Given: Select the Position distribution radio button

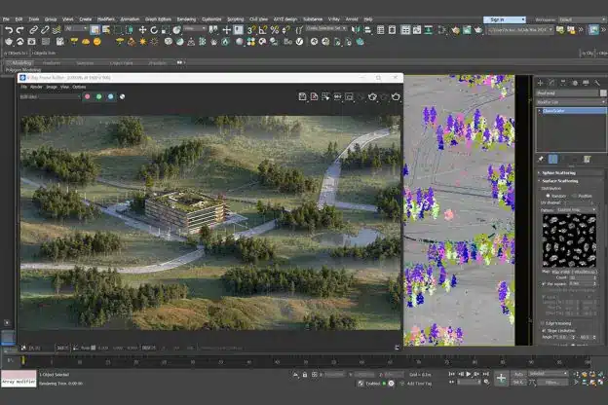Looking at the screenshot, I should 574,196.
